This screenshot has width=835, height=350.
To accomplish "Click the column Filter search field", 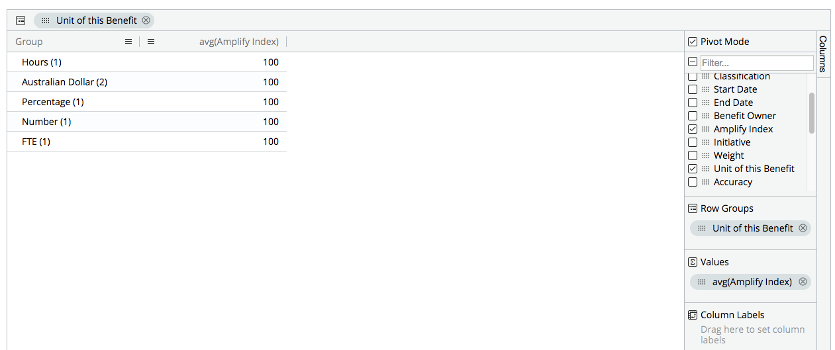I will click(x=756, y=63).
